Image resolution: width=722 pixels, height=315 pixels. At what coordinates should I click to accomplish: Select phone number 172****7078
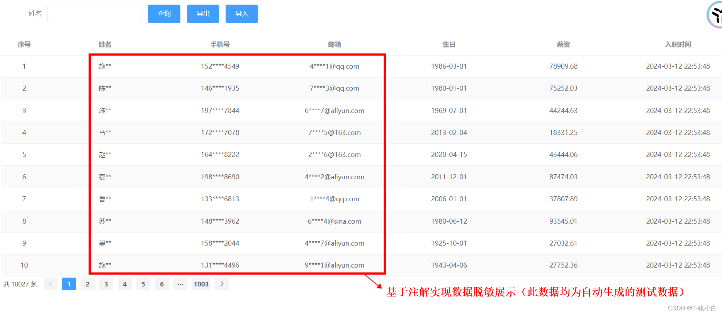click(220, 133)
